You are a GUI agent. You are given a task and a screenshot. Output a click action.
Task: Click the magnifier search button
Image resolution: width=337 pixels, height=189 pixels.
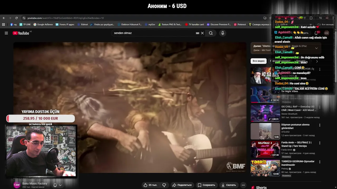click(211, 33)
